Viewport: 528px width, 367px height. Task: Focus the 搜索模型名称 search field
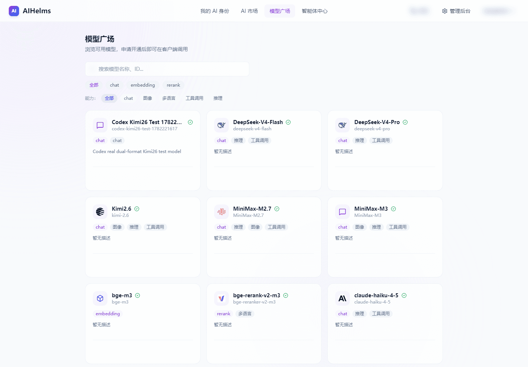[167, 69]
